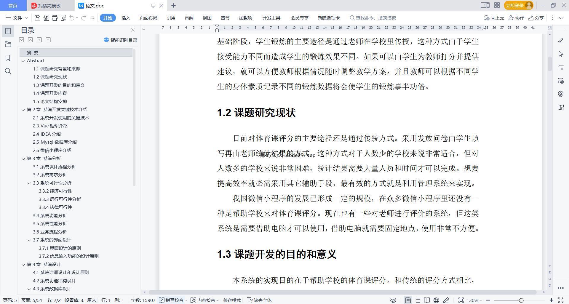Click the more options dots on right sidebar

point(560,288)
